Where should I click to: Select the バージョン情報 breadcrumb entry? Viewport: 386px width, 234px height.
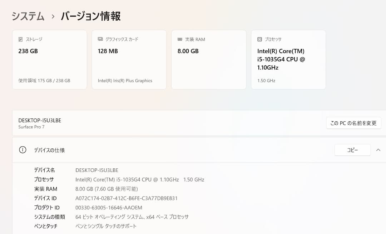(90, 16)
